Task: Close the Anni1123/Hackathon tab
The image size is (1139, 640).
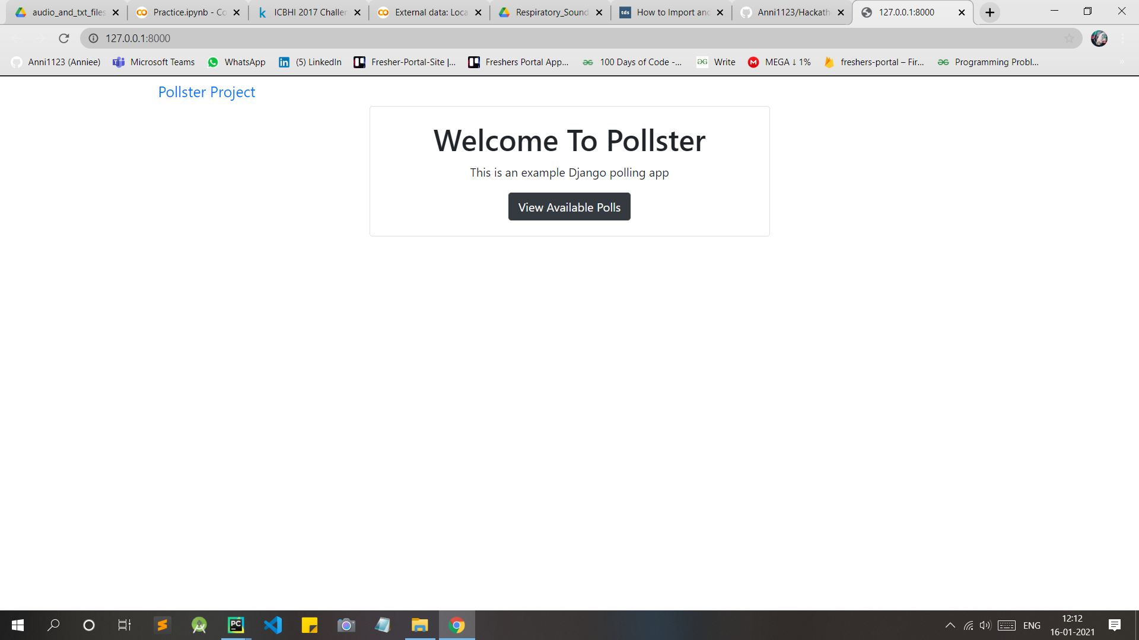Action: pos(841,12)
